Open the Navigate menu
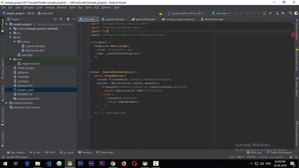299x168 pixels. click(x=28, y=7)
